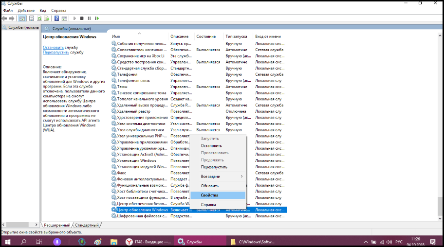The width and height of the screenshot is (444, 247).
Task: Click the gear icon of Темы service
Action: coord(114,87)
